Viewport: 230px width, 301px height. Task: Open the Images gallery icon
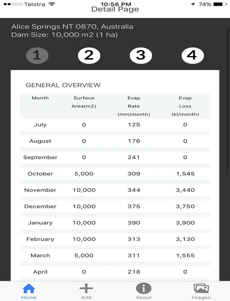[201, 288]
